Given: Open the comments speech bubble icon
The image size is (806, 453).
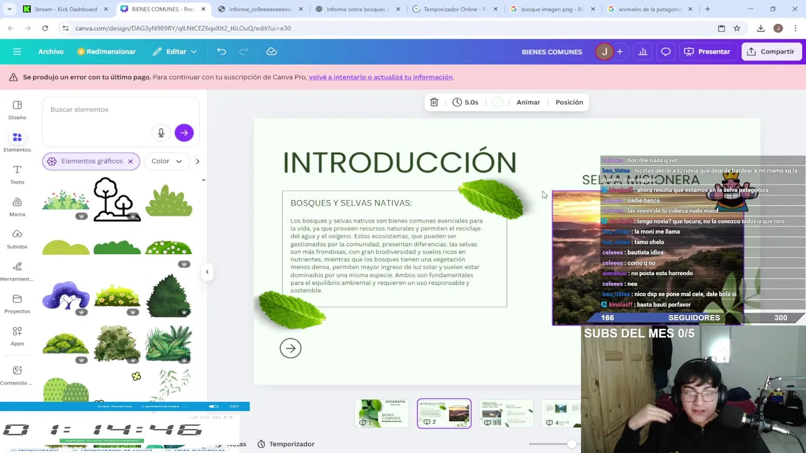Looking at the screenshot, I should (666, 52).
